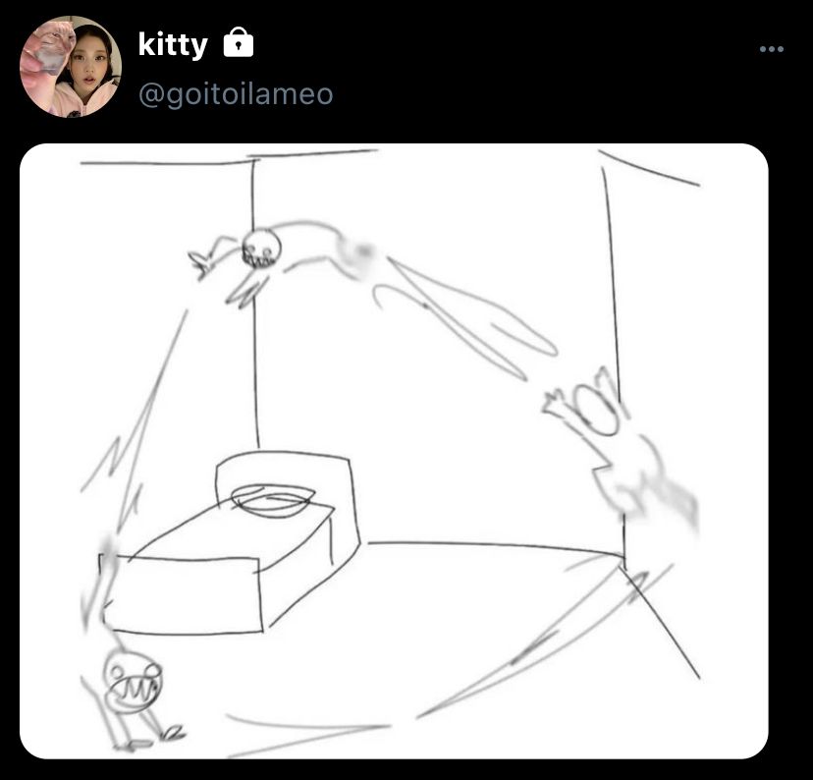Viewport: 813px width, 780px height.
Task: Click the front panel of the drawn bed
Action: 182,593
